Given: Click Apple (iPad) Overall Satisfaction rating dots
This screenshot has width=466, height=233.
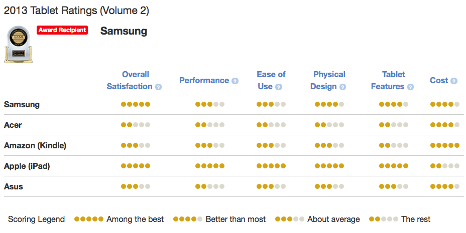Looking at the screenshot, I should coord(136,166).
